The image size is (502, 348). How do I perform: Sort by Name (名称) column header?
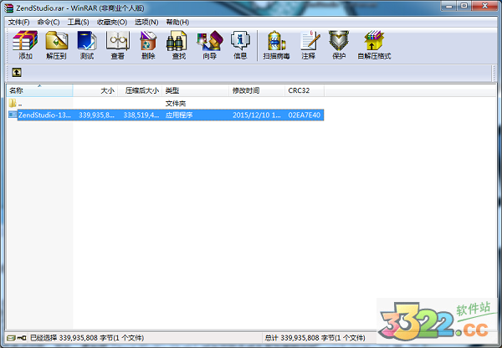(39, 90)
